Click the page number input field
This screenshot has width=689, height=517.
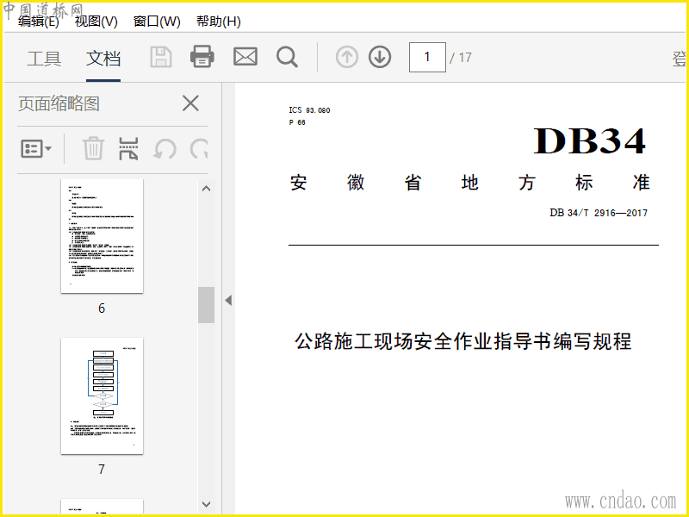[x=427, y=57]
